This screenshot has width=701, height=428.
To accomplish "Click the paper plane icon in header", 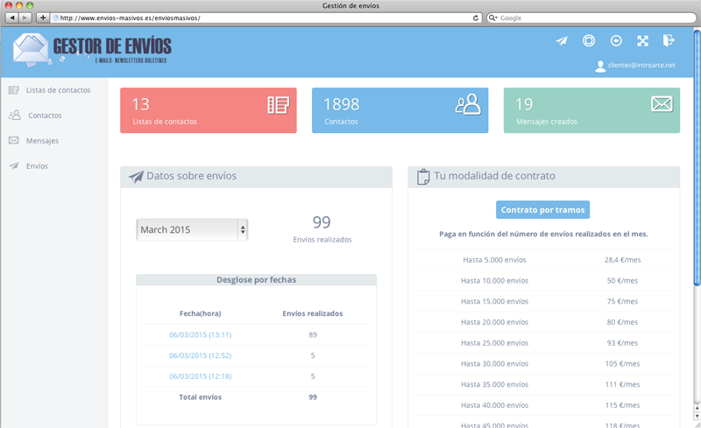I will (x=562, y=41).
